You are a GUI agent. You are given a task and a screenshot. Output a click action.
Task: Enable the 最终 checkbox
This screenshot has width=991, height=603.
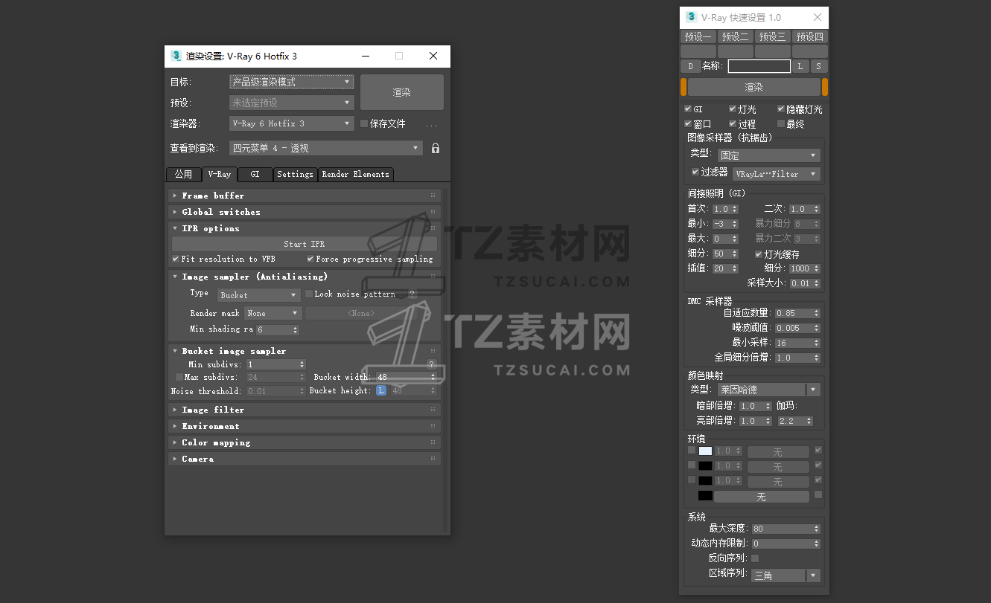coord(781,123)
